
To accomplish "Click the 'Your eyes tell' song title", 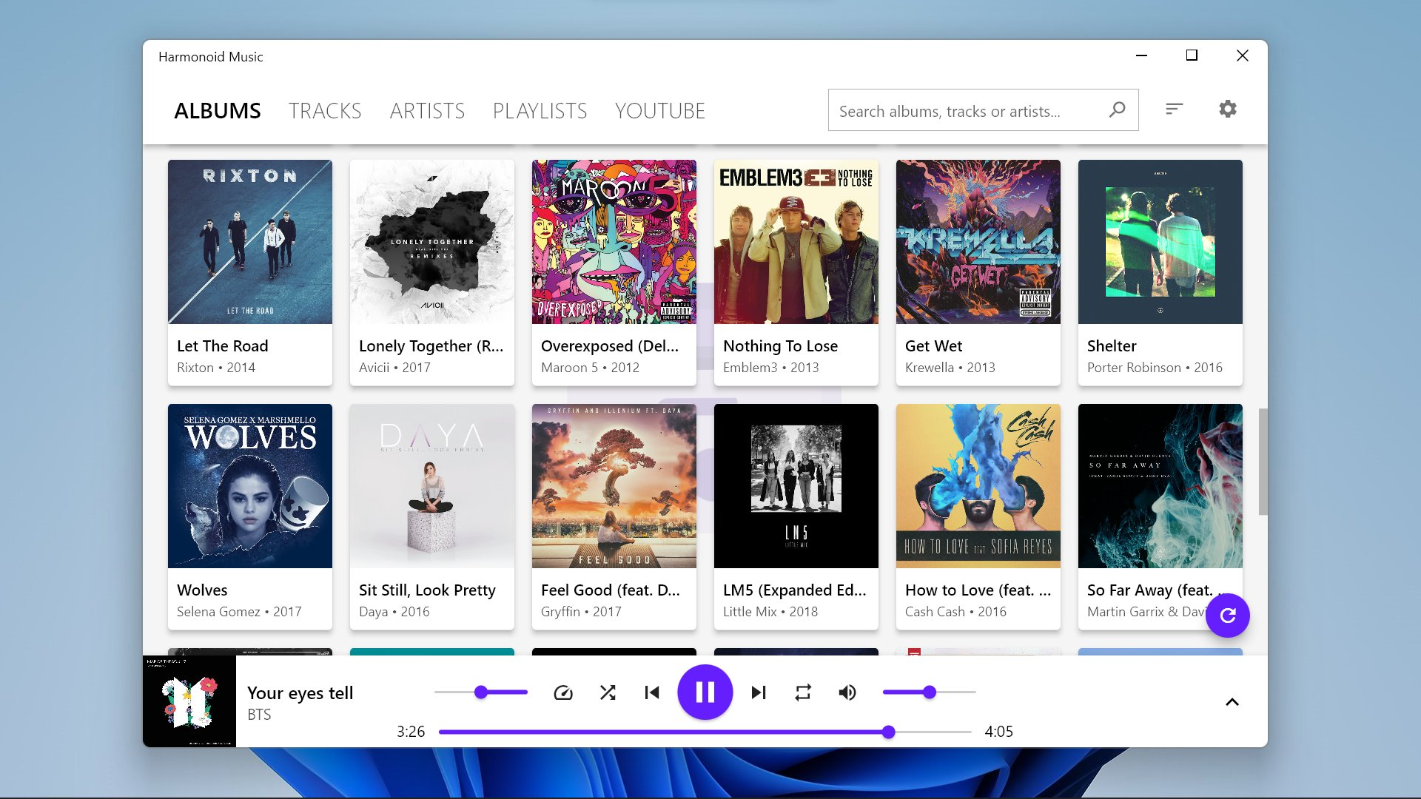I will (x=300, y=692).
